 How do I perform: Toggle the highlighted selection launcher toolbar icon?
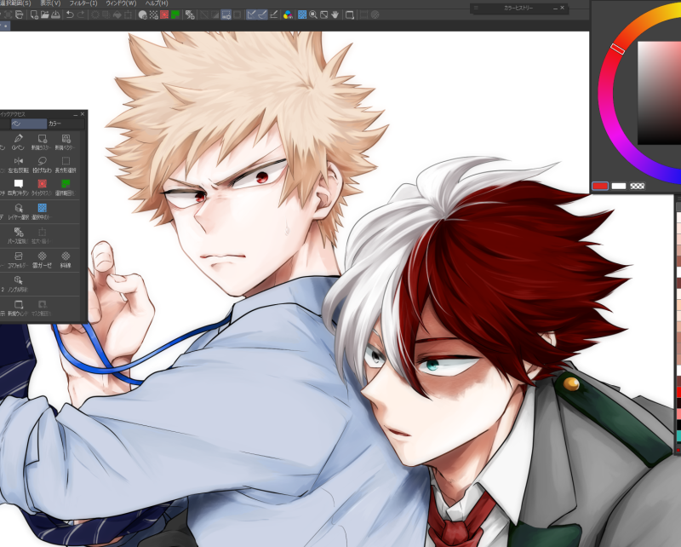tap(226, 14)
